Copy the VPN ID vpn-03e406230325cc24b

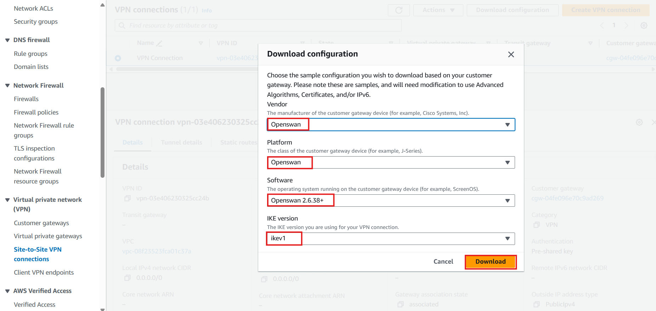point(128,199)
